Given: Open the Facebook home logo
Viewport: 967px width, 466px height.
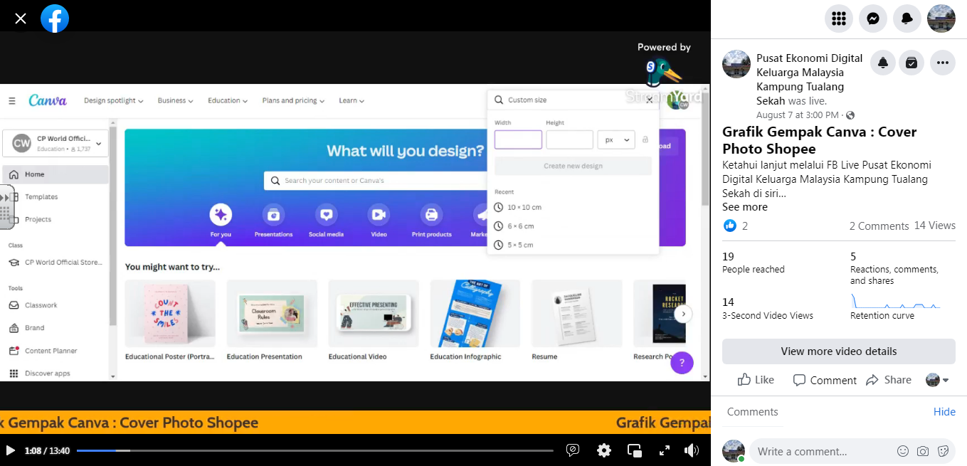Looking at the screenshot, I should coord(55,18).
